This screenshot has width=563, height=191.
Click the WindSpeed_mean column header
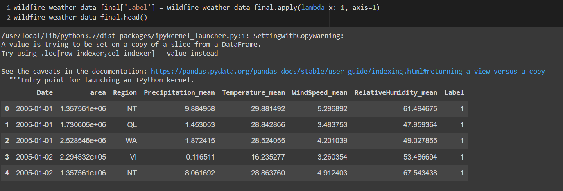coord(319,93)
